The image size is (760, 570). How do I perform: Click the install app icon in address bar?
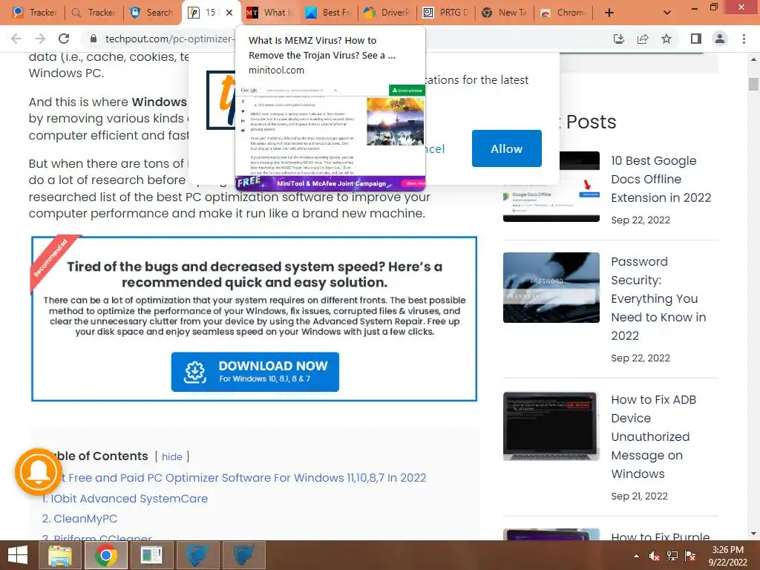(x=619, y=39)
